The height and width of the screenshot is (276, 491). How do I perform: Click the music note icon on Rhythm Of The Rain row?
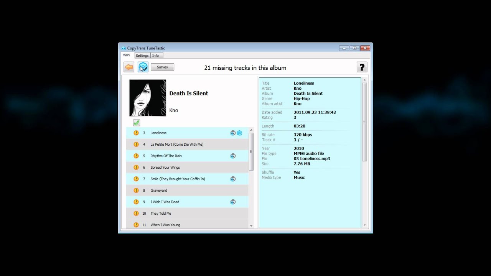(233, 156)
